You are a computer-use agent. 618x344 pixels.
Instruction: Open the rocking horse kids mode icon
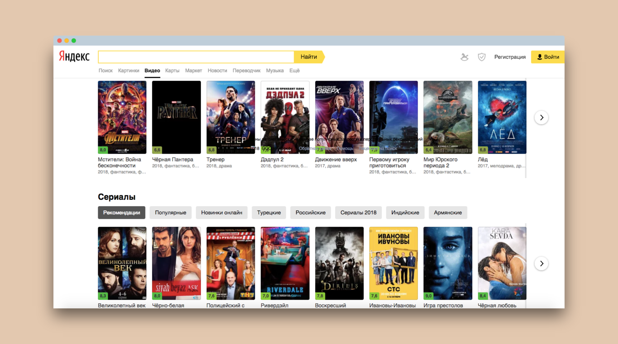coord(465,57)
